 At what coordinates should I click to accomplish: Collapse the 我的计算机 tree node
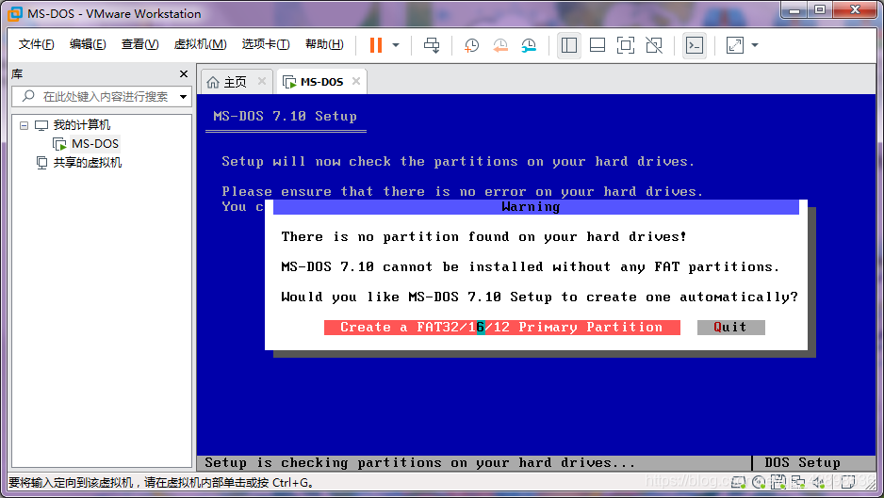(x=24, y=125)
